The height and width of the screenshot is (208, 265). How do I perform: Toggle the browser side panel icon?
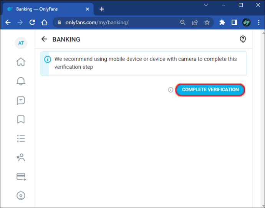tap(234, 22)
